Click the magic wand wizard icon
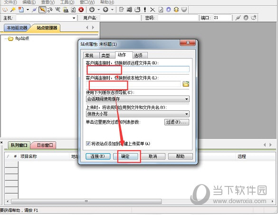The image size is (278, 215). (13, 10)
